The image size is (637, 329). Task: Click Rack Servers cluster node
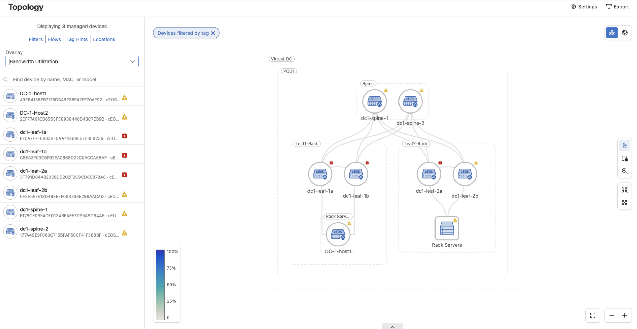pyautogui.click(x=447, y=228)
